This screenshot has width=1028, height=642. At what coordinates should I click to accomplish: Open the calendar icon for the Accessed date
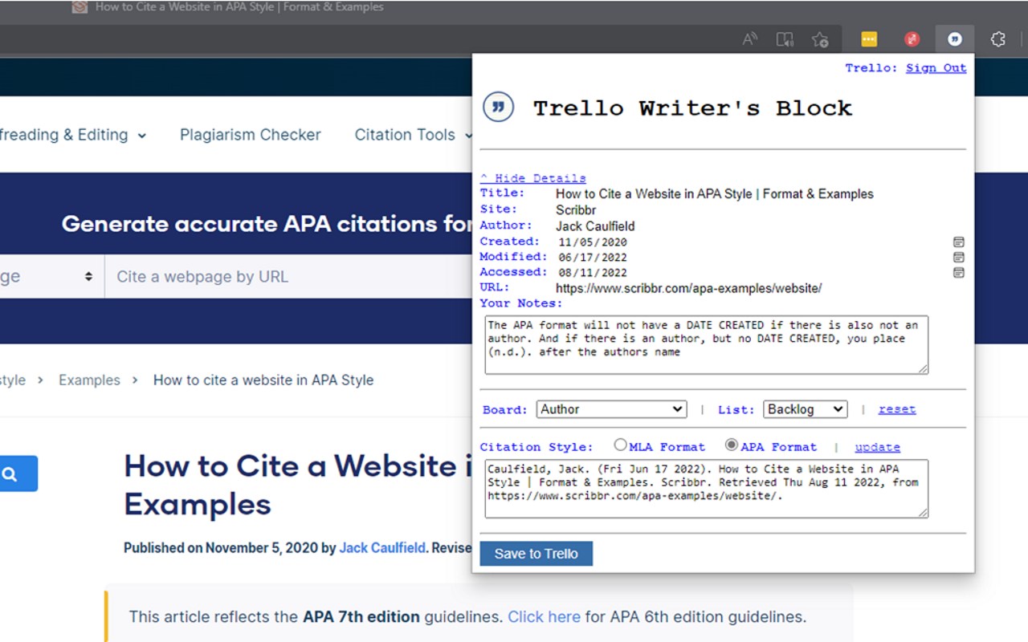958,272
